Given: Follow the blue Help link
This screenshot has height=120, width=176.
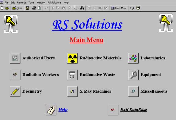Looking at the screenshot, I should pyautogui.click(x=63, y=110).
